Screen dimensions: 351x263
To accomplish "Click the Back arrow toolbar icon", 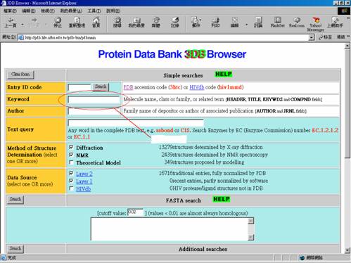I will coord(11,23).
